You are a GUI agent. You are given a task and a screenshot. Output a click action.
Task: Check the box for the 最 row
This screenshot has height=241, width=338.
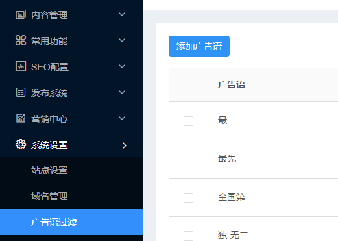pyautogui.click(x=188, y=121)
